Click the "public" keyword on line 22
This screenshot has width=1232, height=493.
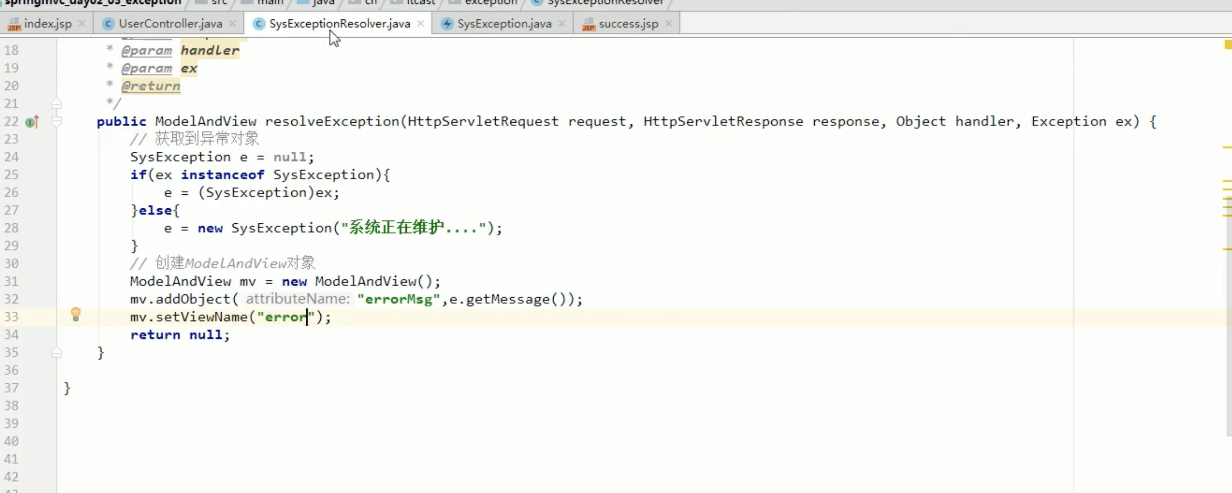[122, 121]
